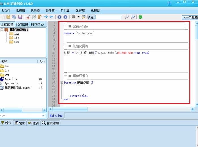The width and height of the screenshot is (198, 147).
Task: Click the penguin icon in title bar
Action: click(x=169, y=3)
